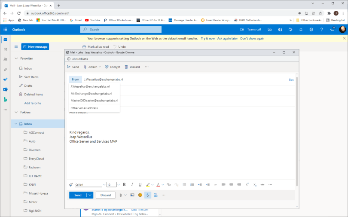Collapse the Favorites section

pos(16,58)
